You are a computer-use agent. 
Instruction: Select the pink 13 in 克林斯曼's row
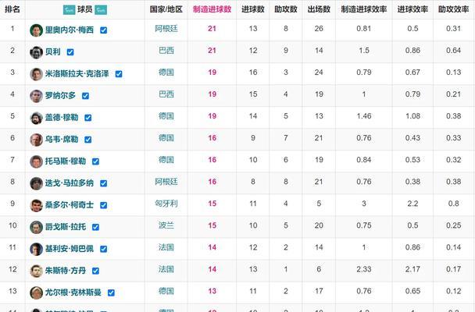[212, 291]
